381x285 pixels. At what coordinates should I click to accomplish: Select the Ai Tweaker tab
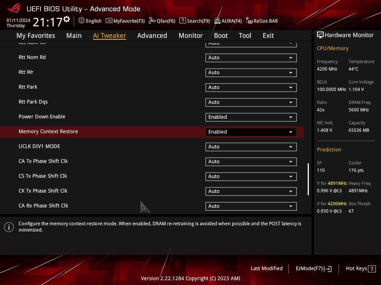pyautogui.click(x=109, y=35)
